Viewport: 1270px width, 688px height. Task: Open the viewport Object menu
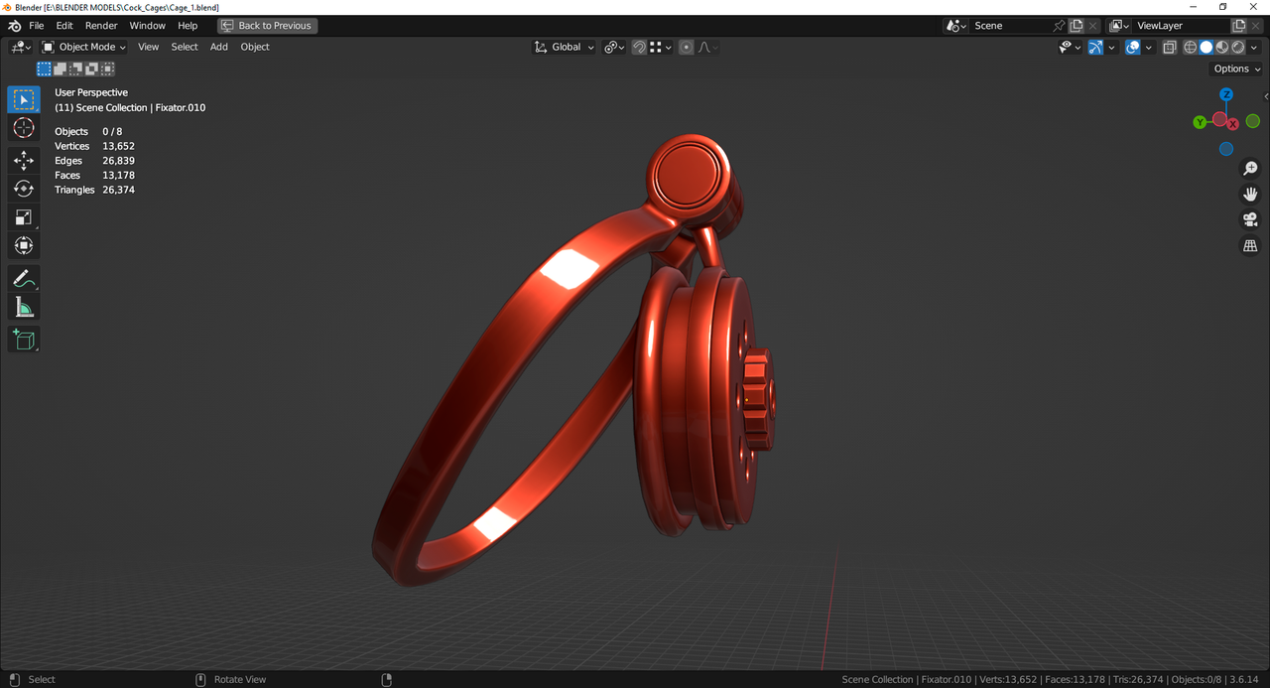click(255, 47)
